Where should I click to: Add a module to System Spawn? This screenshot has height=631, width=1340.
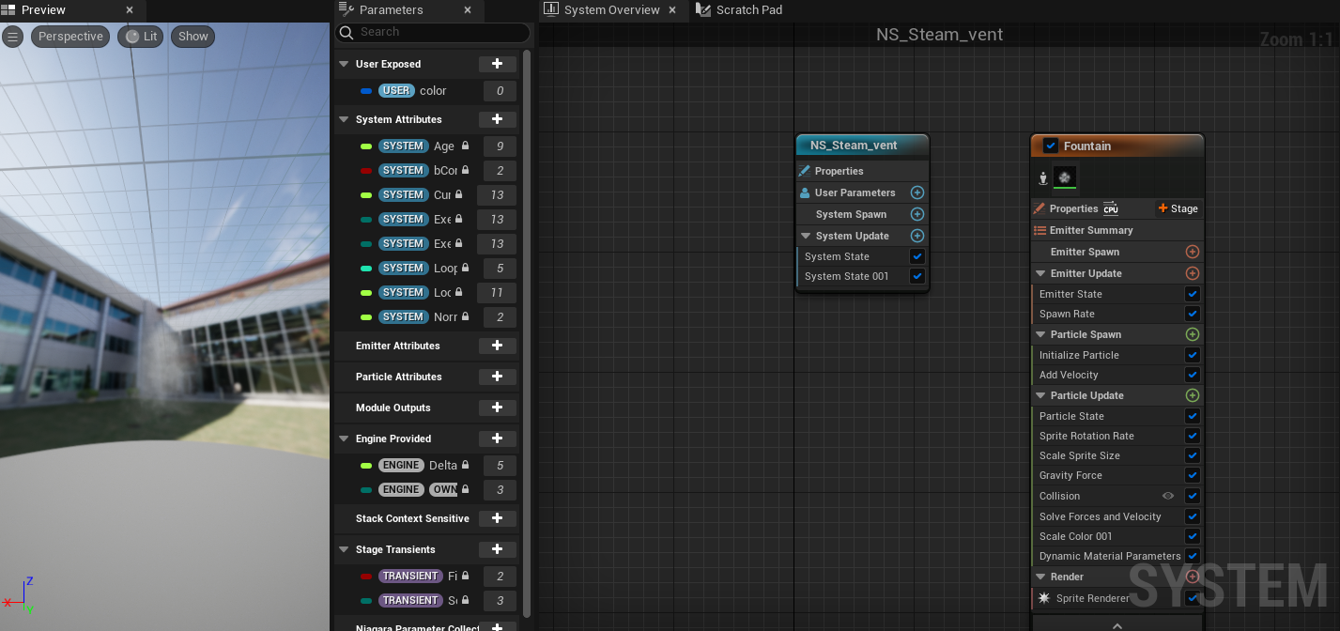(x=917, y=214)
